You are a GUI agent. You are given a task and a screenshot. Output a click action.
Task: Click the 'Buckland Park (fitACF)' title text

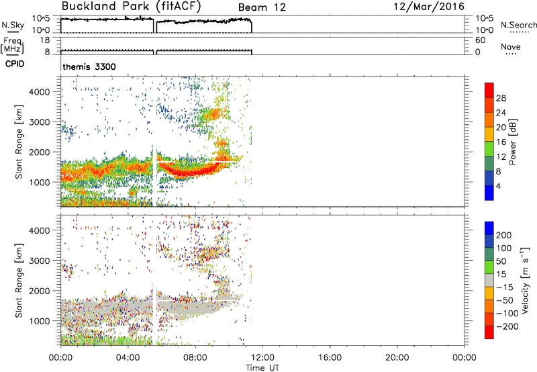pyautogui.click(x=131, y=6)
